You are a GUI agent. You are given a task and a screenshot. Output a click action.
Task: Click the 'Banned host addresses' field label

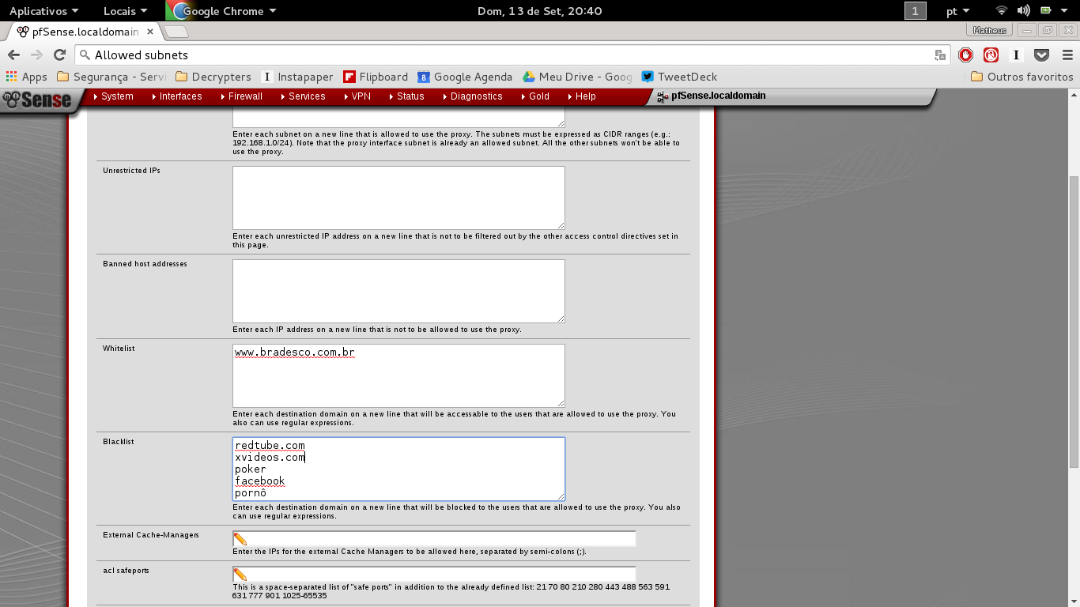click(x=145, y=264)
